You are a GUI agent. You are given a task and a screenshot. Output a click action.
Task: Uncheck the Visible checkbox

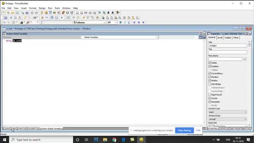tap(210, 63)
